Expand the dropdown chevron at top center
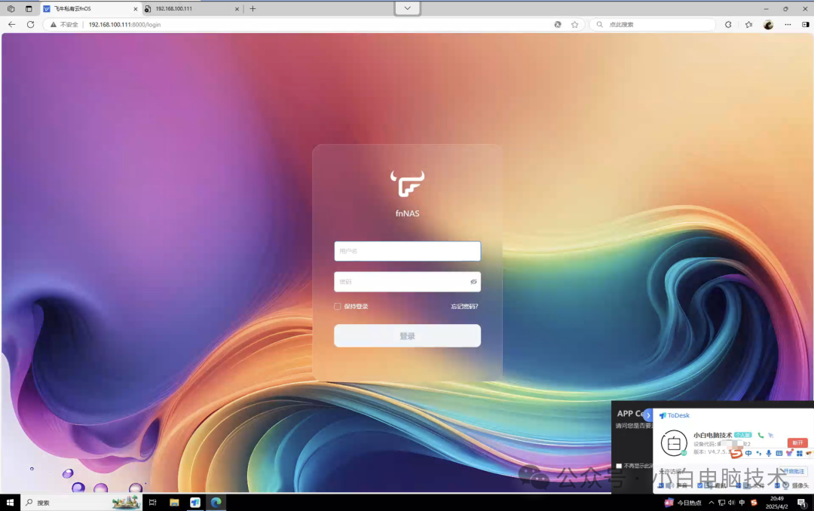This screenshot has width=814, height=511. pos(408,8)
